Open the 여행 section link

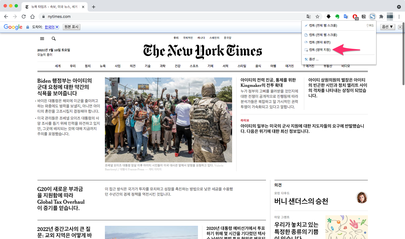[273, 66]
